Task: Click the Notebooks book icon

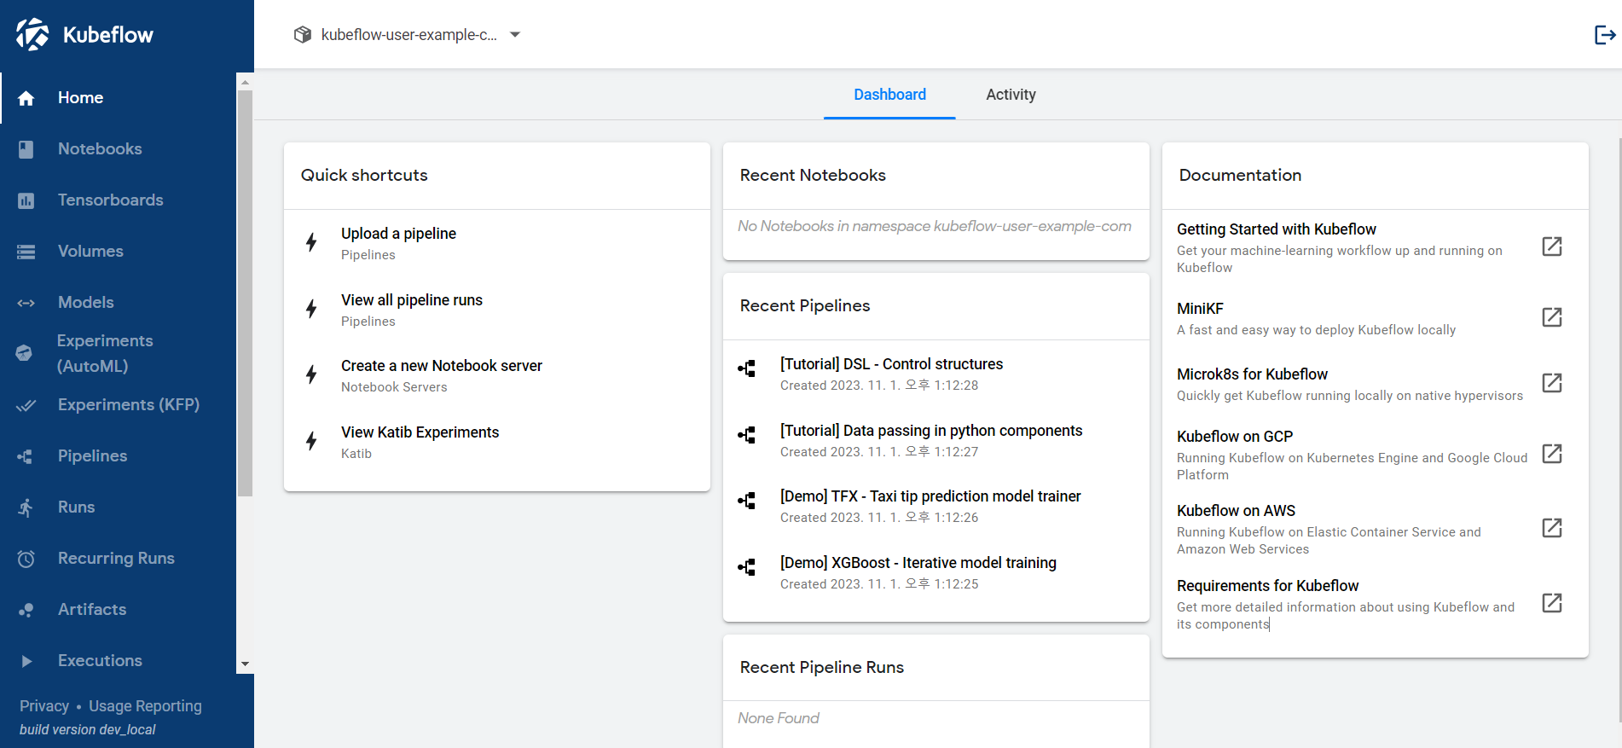Action: pos(26,149)
